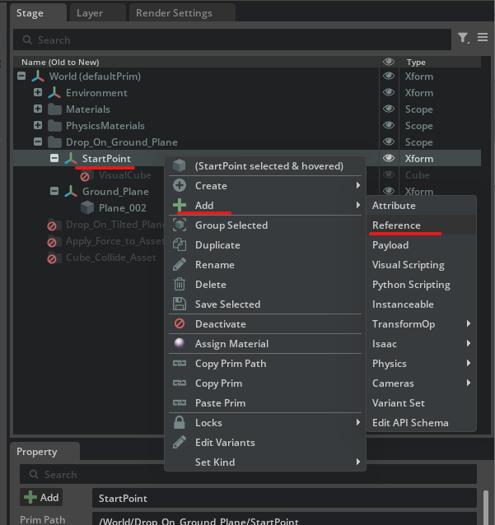The height and width of the screenshot is (525, 495).
Task: Toggle visibility of the Environment prim
Action: (x=389, y=93)
